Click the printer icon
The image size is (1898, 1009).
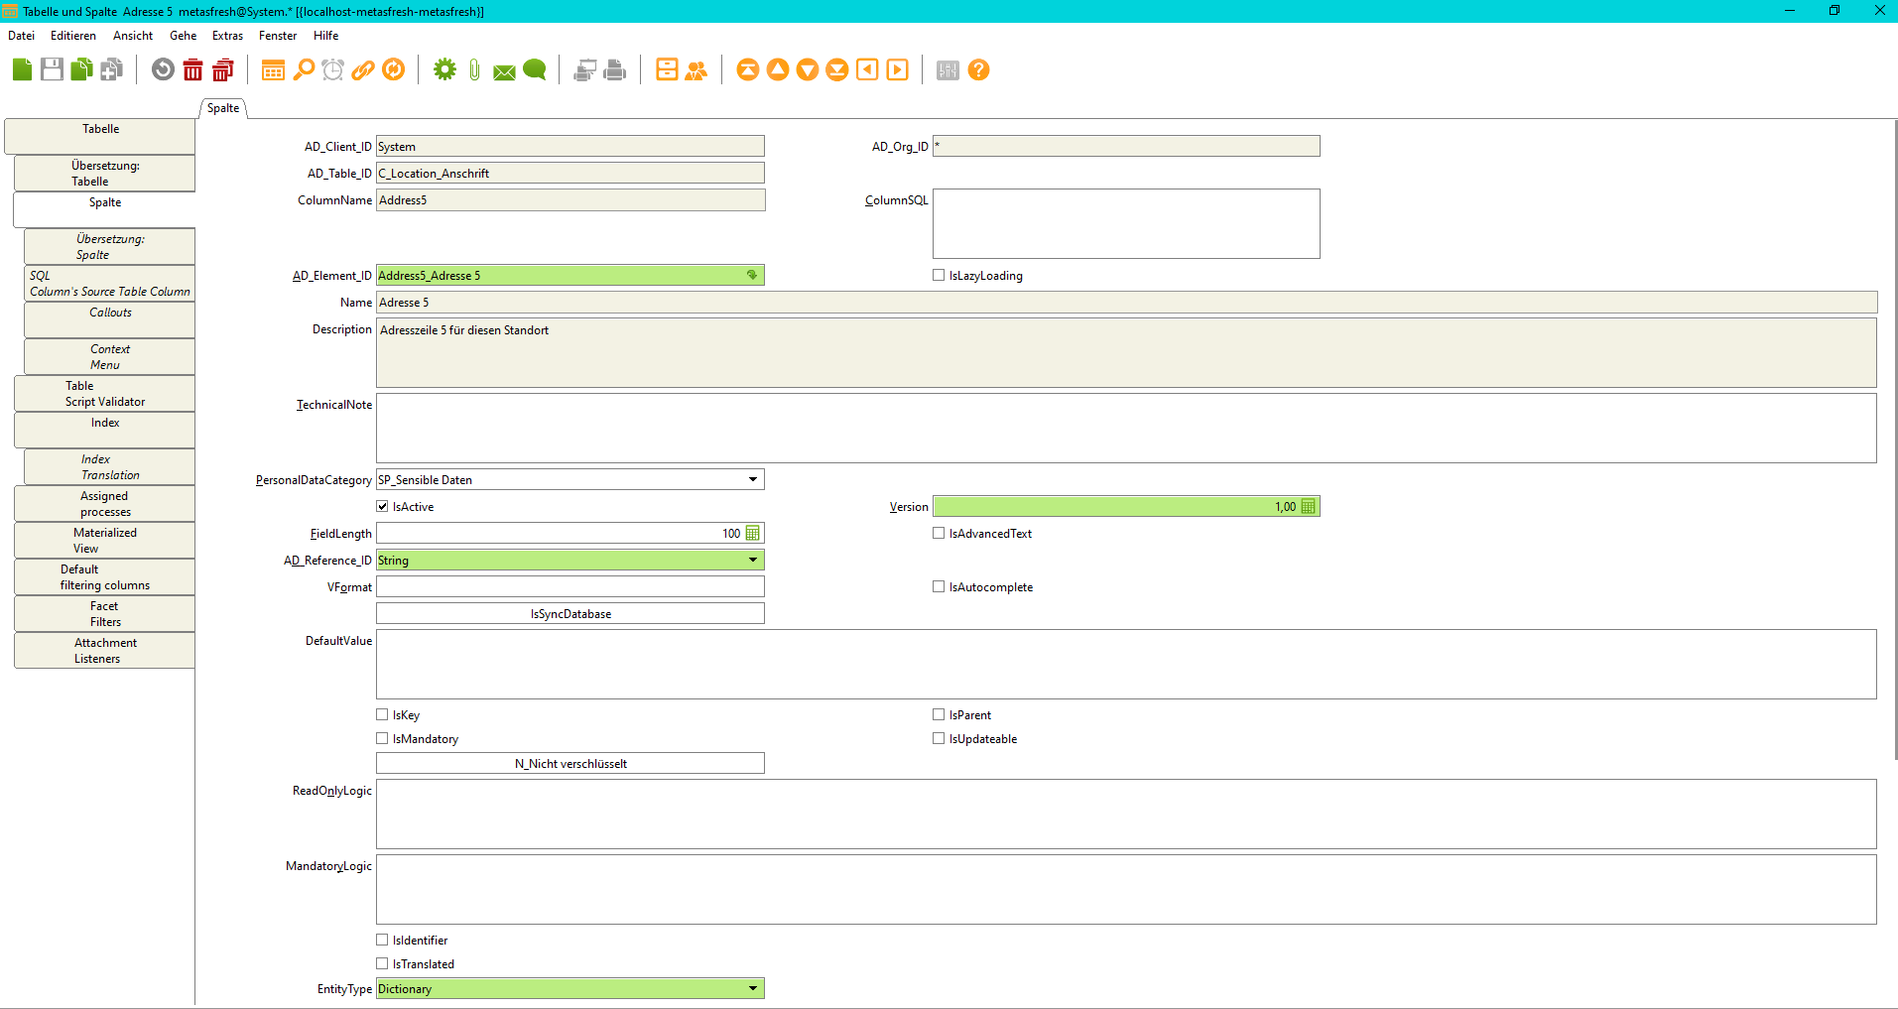[615, 69]
